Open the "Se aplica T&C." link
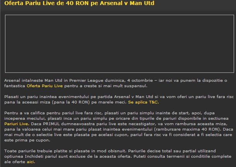Screen dimensions: 236x167 [x=144, y=102]
